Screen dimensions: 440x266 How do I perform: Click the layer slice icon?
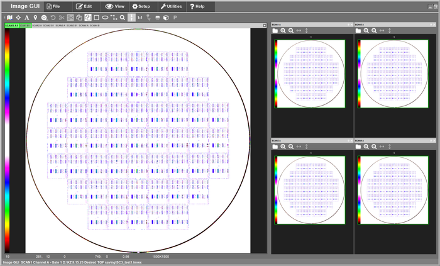click(157, 18)
